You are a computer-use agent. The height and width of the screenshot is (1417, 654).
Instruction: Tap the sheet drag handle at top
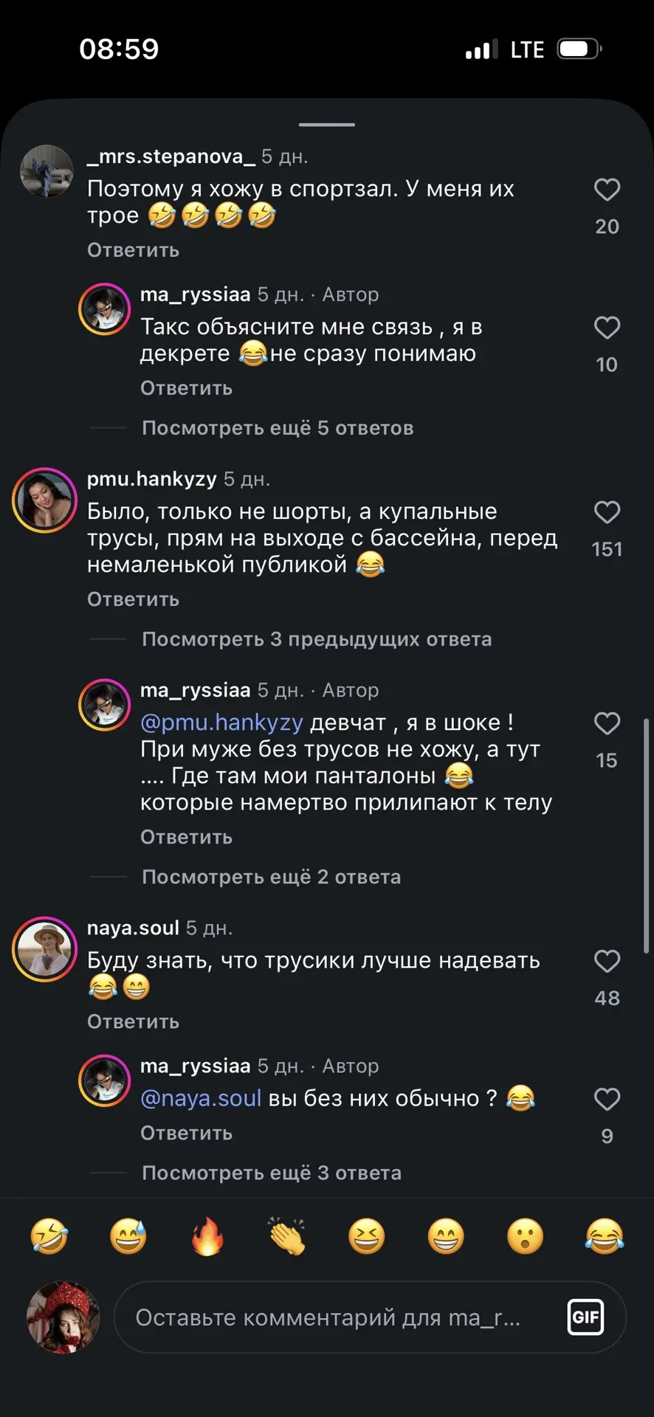pyautogui.click(x=327, y=125)
